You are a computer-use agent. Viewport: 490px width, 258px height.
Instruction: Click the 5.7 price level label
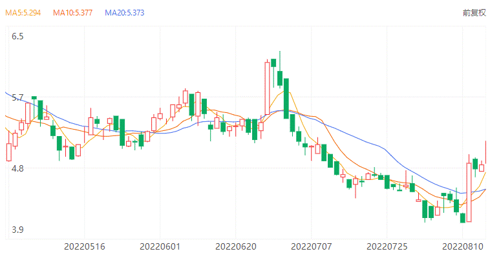pyautogui.click(x=17, y=98)
